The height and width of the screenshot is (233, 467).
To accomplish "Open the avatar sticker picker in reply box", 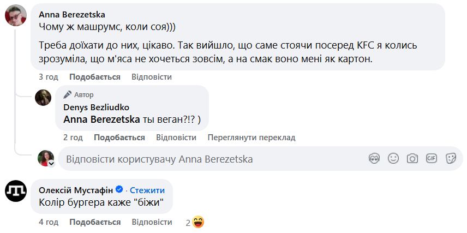I will (x=374, y=159).
